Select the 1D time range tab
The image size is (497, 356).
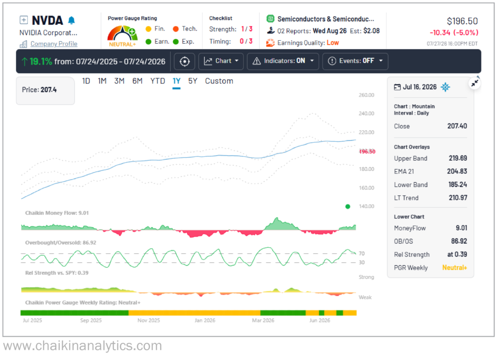86,81
